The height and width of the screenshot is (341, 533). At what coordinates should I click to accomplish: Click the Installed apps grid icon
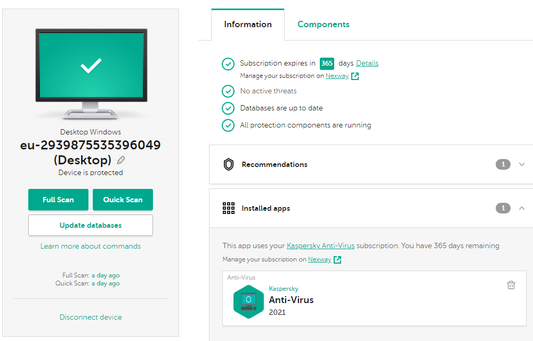pyautogui.click(x=229, y=208)
